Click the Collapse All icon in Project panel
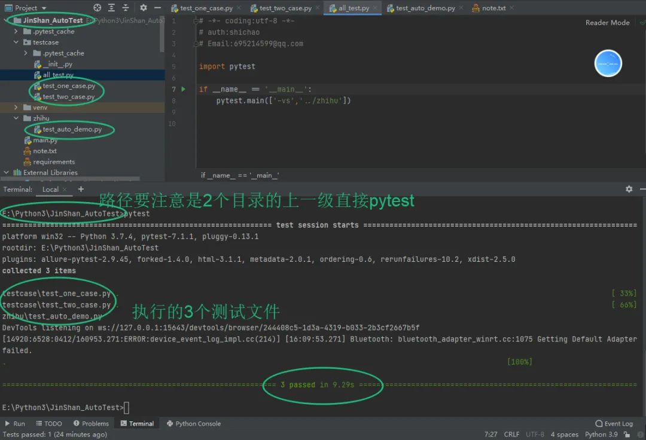Image resolution: width=646 pixels, height=440 pixels. pyautogui.click(x=126, y=7)
